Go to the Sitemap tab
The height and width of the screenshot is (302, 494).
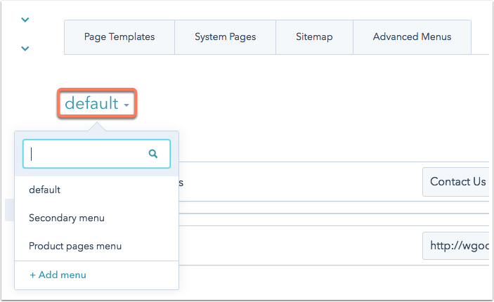click(314, 37)
